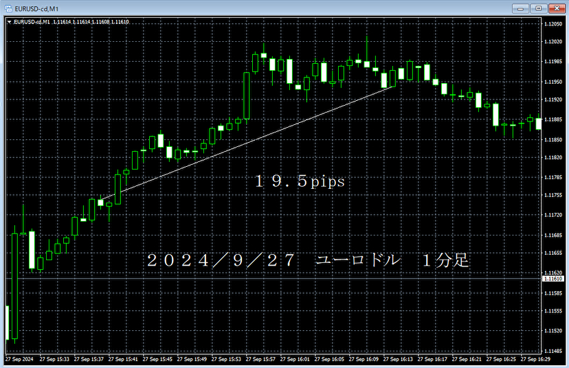The image size is (569, 368).
Task: Click the 1.11820 price scale label
Action: [x=553, y=157]
